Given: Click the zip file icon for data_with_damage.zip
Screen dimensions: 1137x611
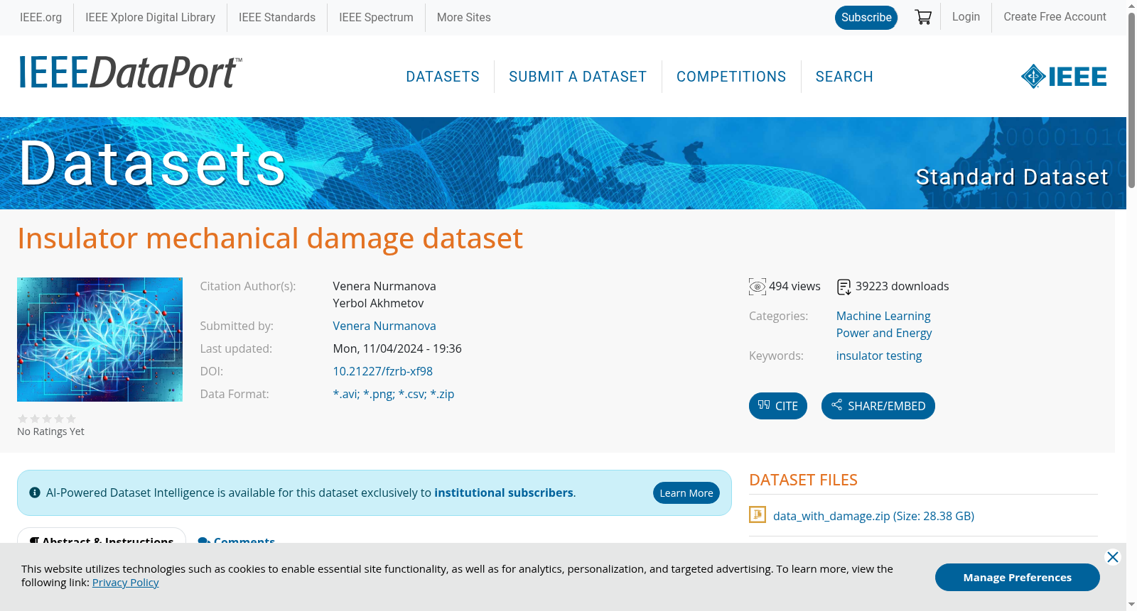Looking at the screenshot, I should click(758, 514).
